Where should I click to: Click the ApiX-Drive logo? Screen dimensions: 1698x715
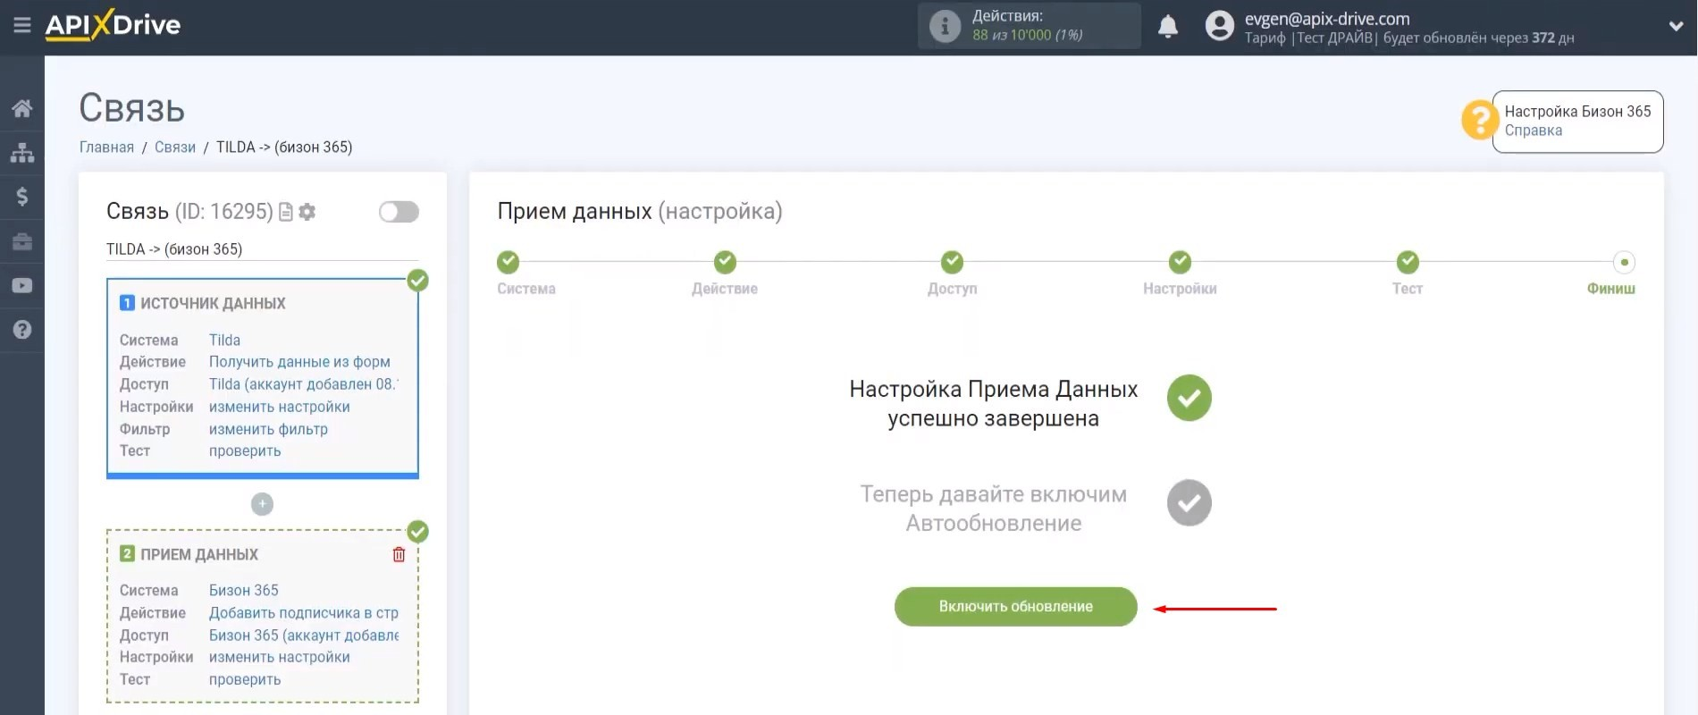coord(113,25)
